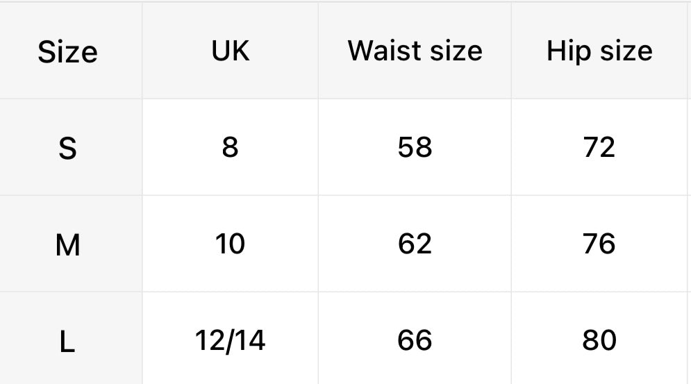Screen dimensions: 691x384
Task: Click UK size 10 cell
Action: [230, 244]
